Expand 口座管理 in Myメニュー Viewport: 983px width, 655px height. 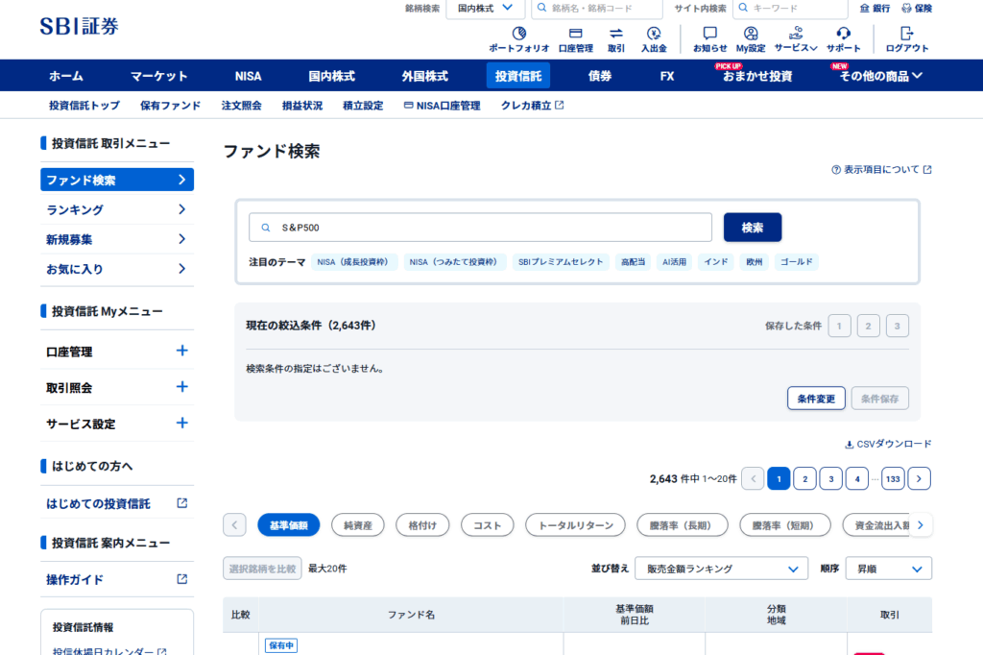pos(181,351)
